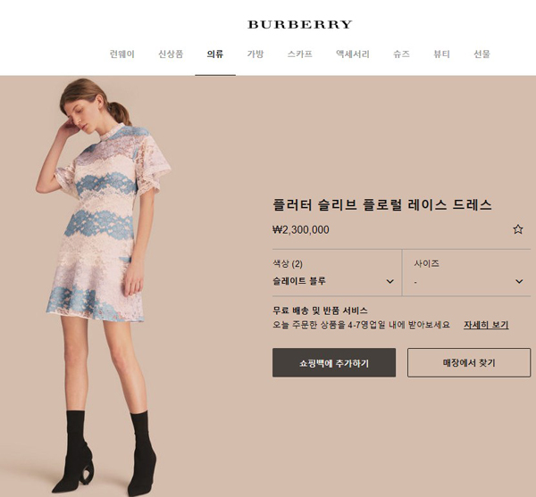This screenshot has width=536, height=497.
Task: Open the 스카프 category
Action: point(300,54)
